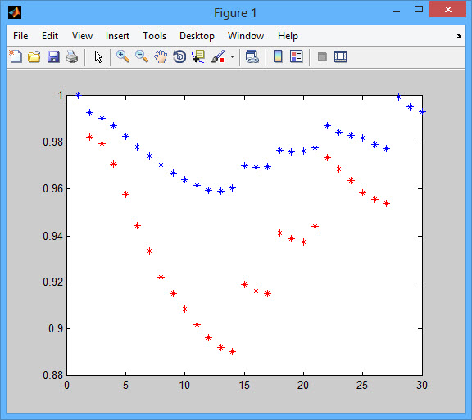Expand the toolbar dock arrow at the menu bar's right end
Image resolution: width=472 pixels, height=420 pixels.
coord(458,35)
